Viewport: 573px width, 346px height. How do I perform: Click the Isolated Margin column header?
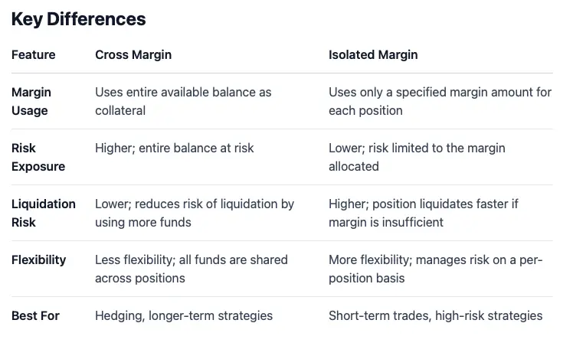373,55
